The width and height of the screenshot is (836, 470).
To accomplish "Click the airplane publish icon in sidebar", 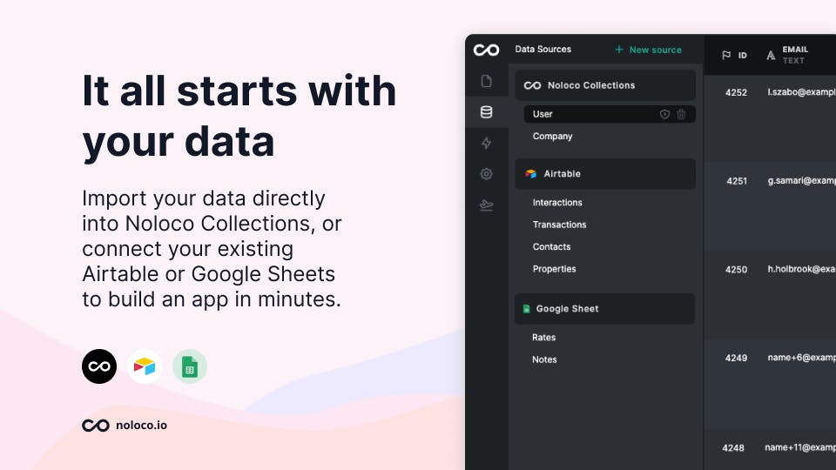I will pos(486,205).
